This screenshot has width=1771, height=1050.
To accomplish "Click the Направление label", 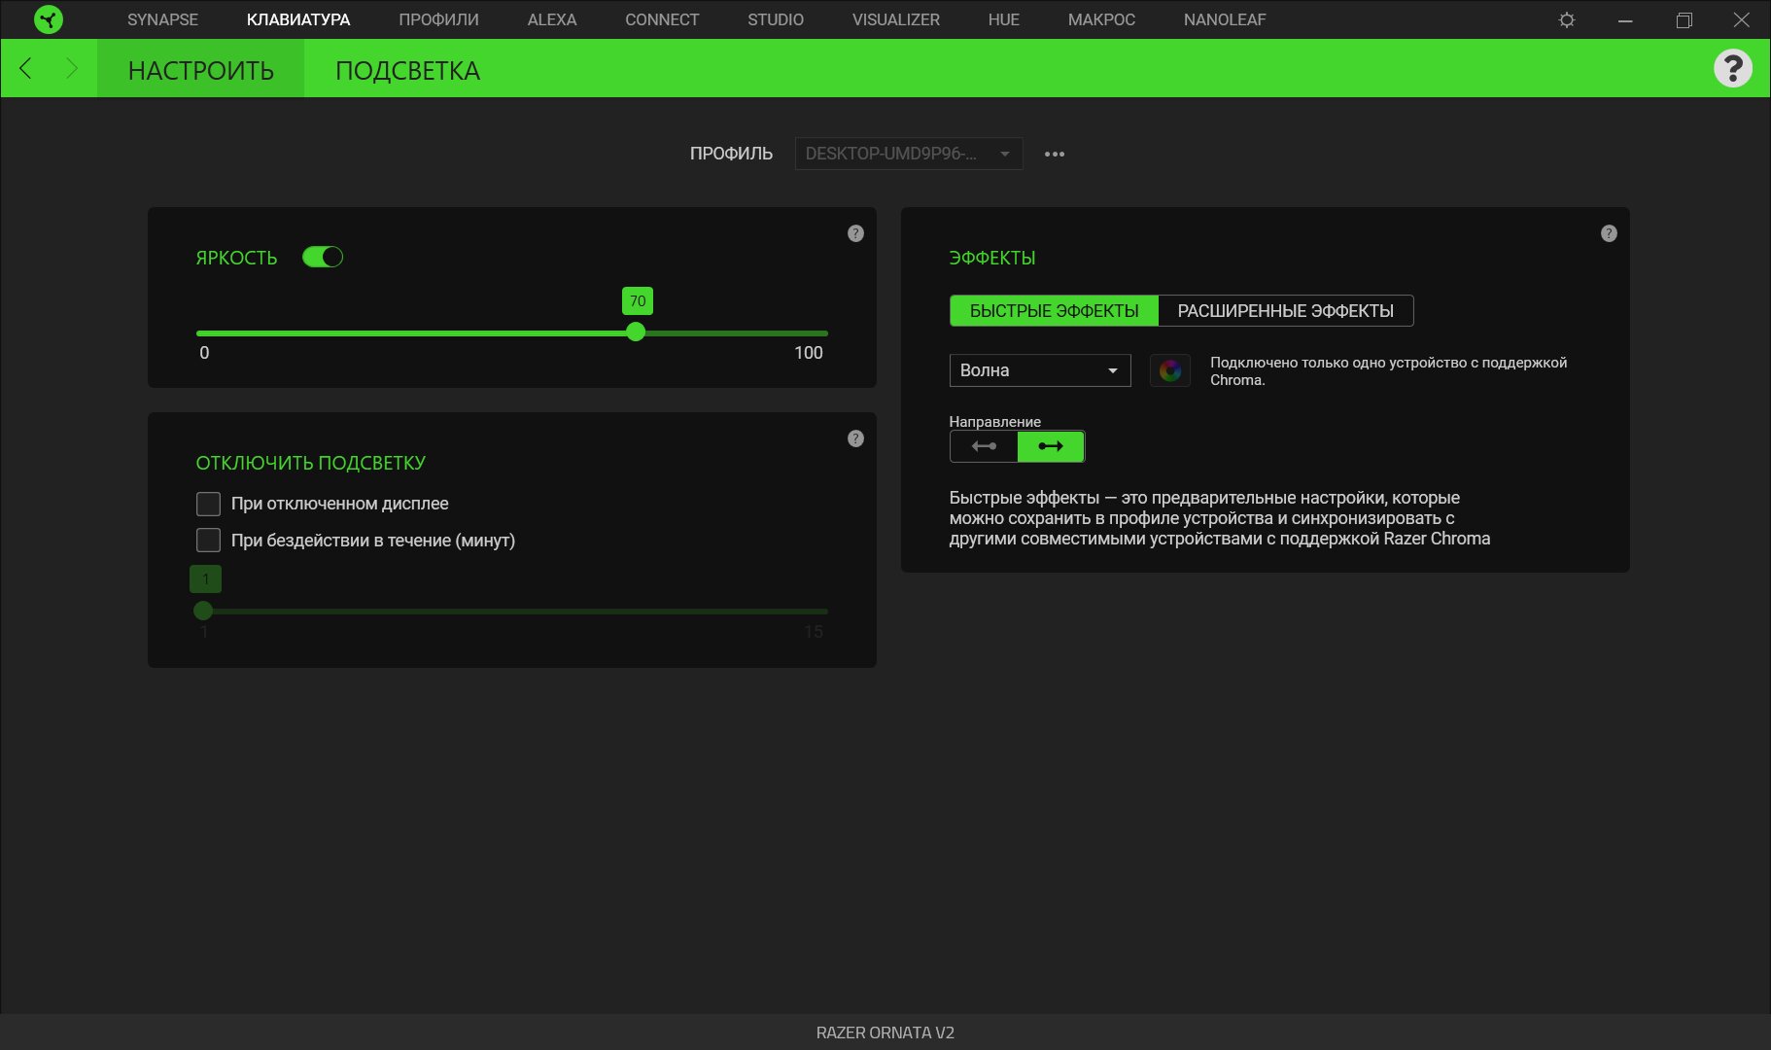I will click(x=995, y=422).
